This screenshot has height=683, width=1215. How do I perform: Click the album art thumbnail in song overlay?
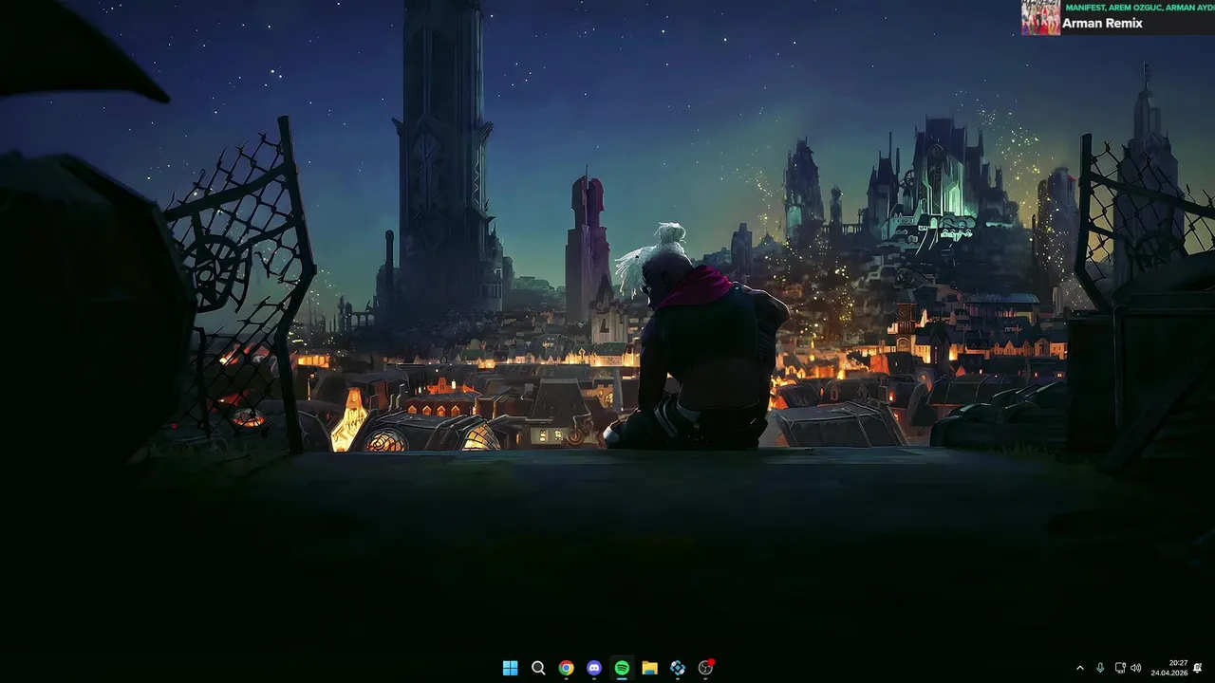pos(1040,17)
